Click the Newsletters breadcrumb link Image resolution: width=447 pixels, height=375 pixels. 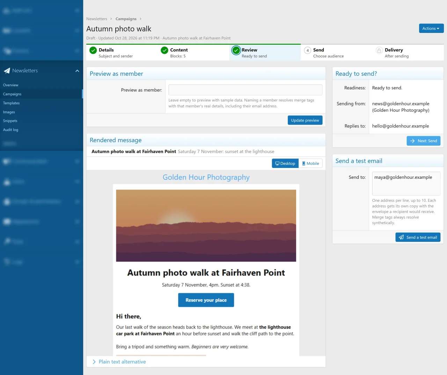(97, 19)
